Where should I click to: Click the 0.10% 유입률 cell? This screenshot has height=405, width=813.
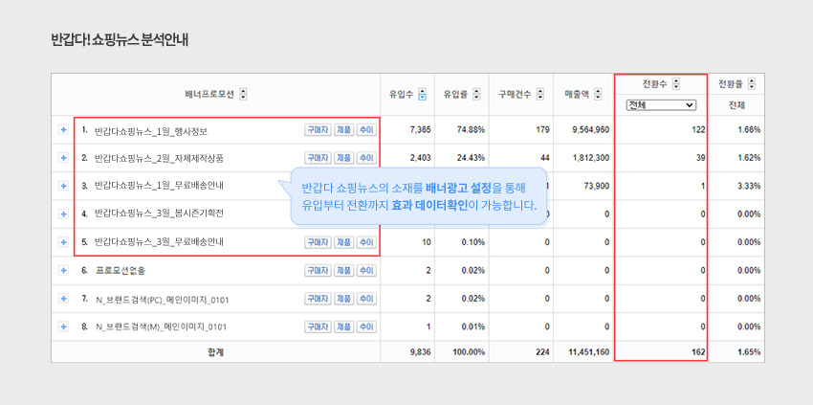473,242
